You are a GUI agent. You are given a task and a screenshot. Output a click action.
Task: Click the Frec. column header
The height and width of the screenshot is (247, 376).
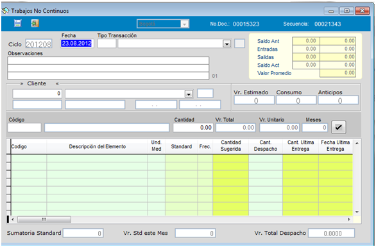(205, 146)
